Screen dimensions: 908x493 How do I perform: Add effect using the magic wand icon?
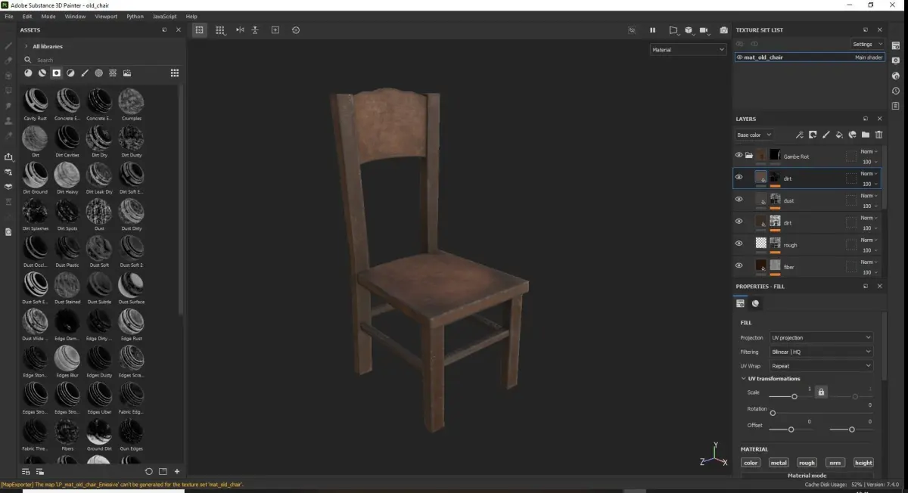point(799,135)
